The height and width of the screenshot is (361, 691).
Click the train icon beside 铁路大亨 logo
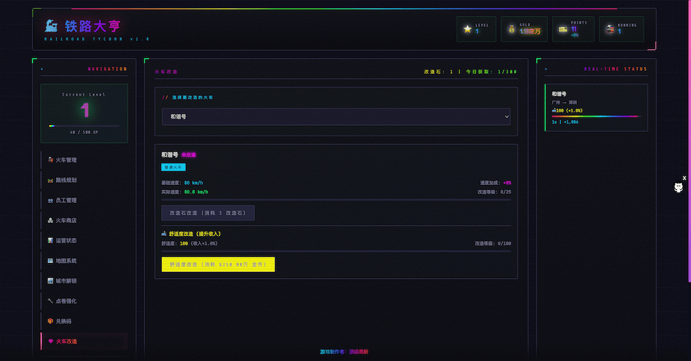(x=51, y=26)
